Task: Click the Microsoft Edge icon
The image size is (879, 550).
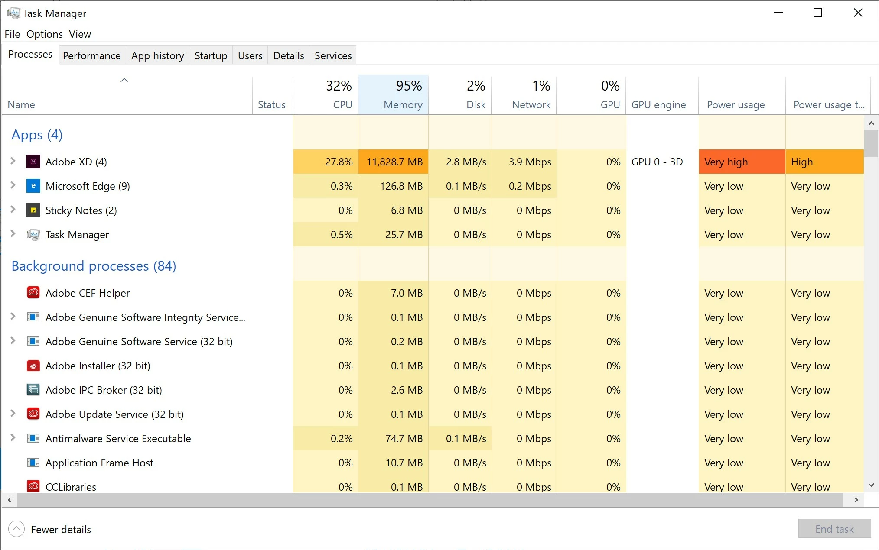Action: [33, 186]
